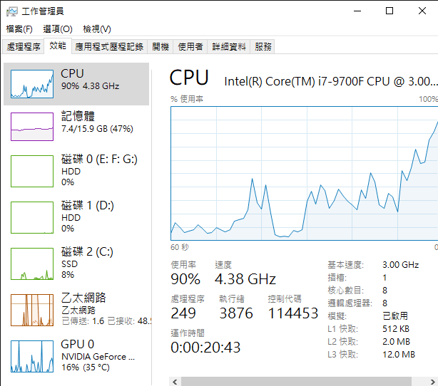The image size is (438, 386).
Task: Switch to the 應用程式歷程記錄 tab
Action: coord(109,47)
